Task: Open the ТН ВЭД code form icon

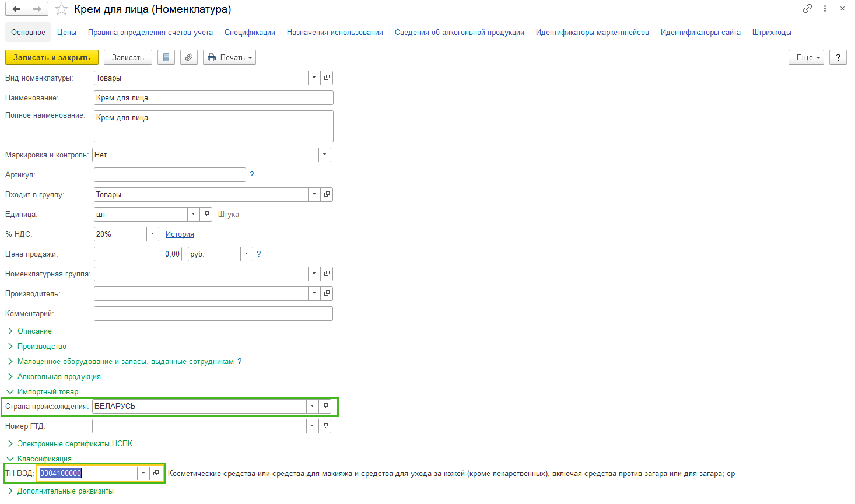Action: pos(156,473)
